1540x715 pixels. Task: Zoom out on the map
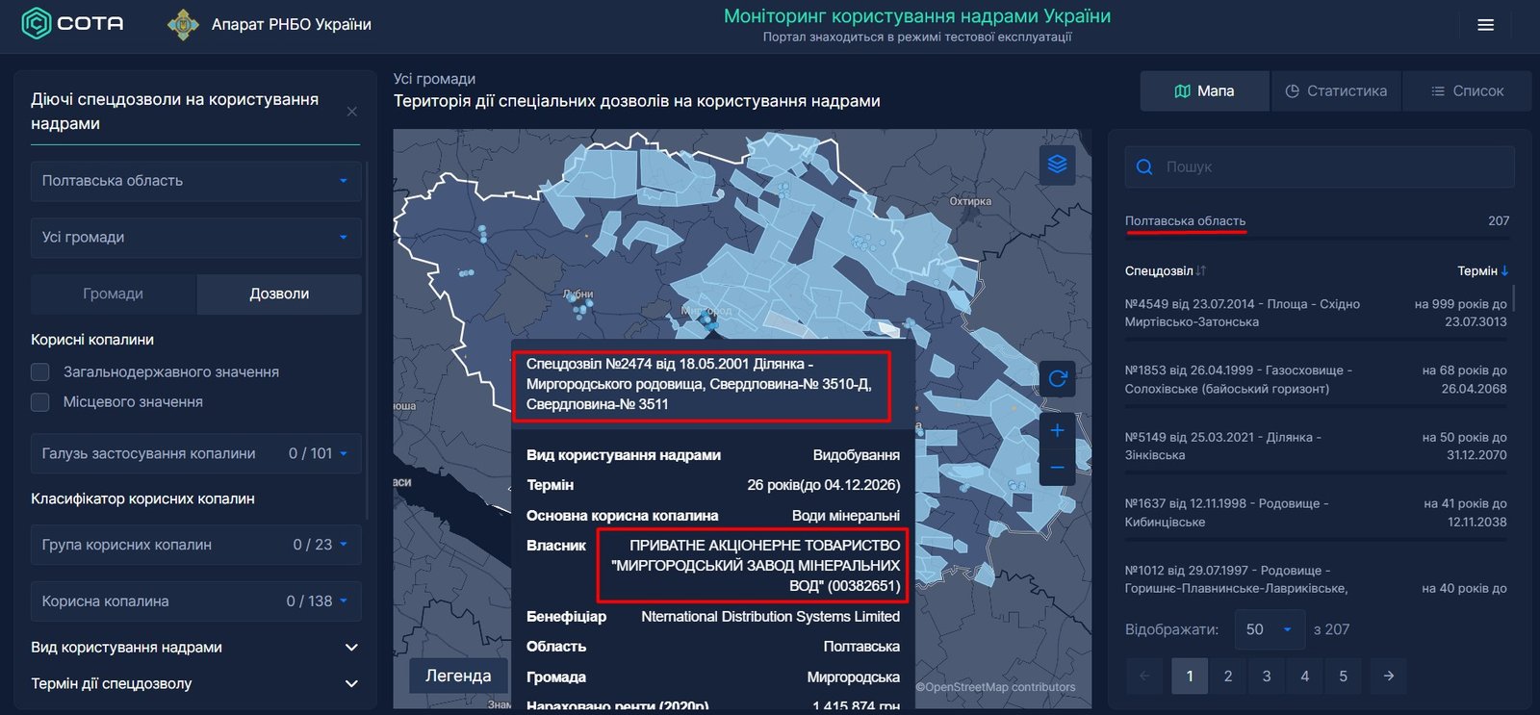coord(1058,468)
